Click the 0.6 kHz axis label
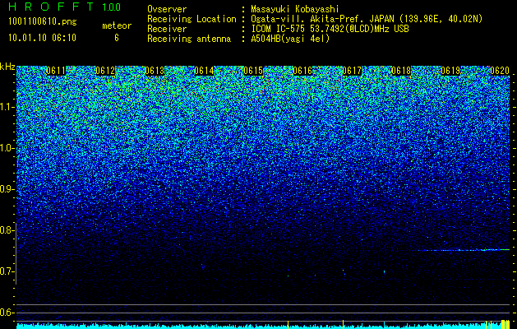The height and width of the screenshot is (329, 517). [7, 313]
